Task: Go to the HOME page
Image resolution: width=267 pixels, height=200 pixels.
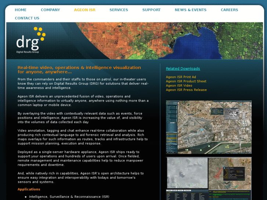Action: point(21,10)
